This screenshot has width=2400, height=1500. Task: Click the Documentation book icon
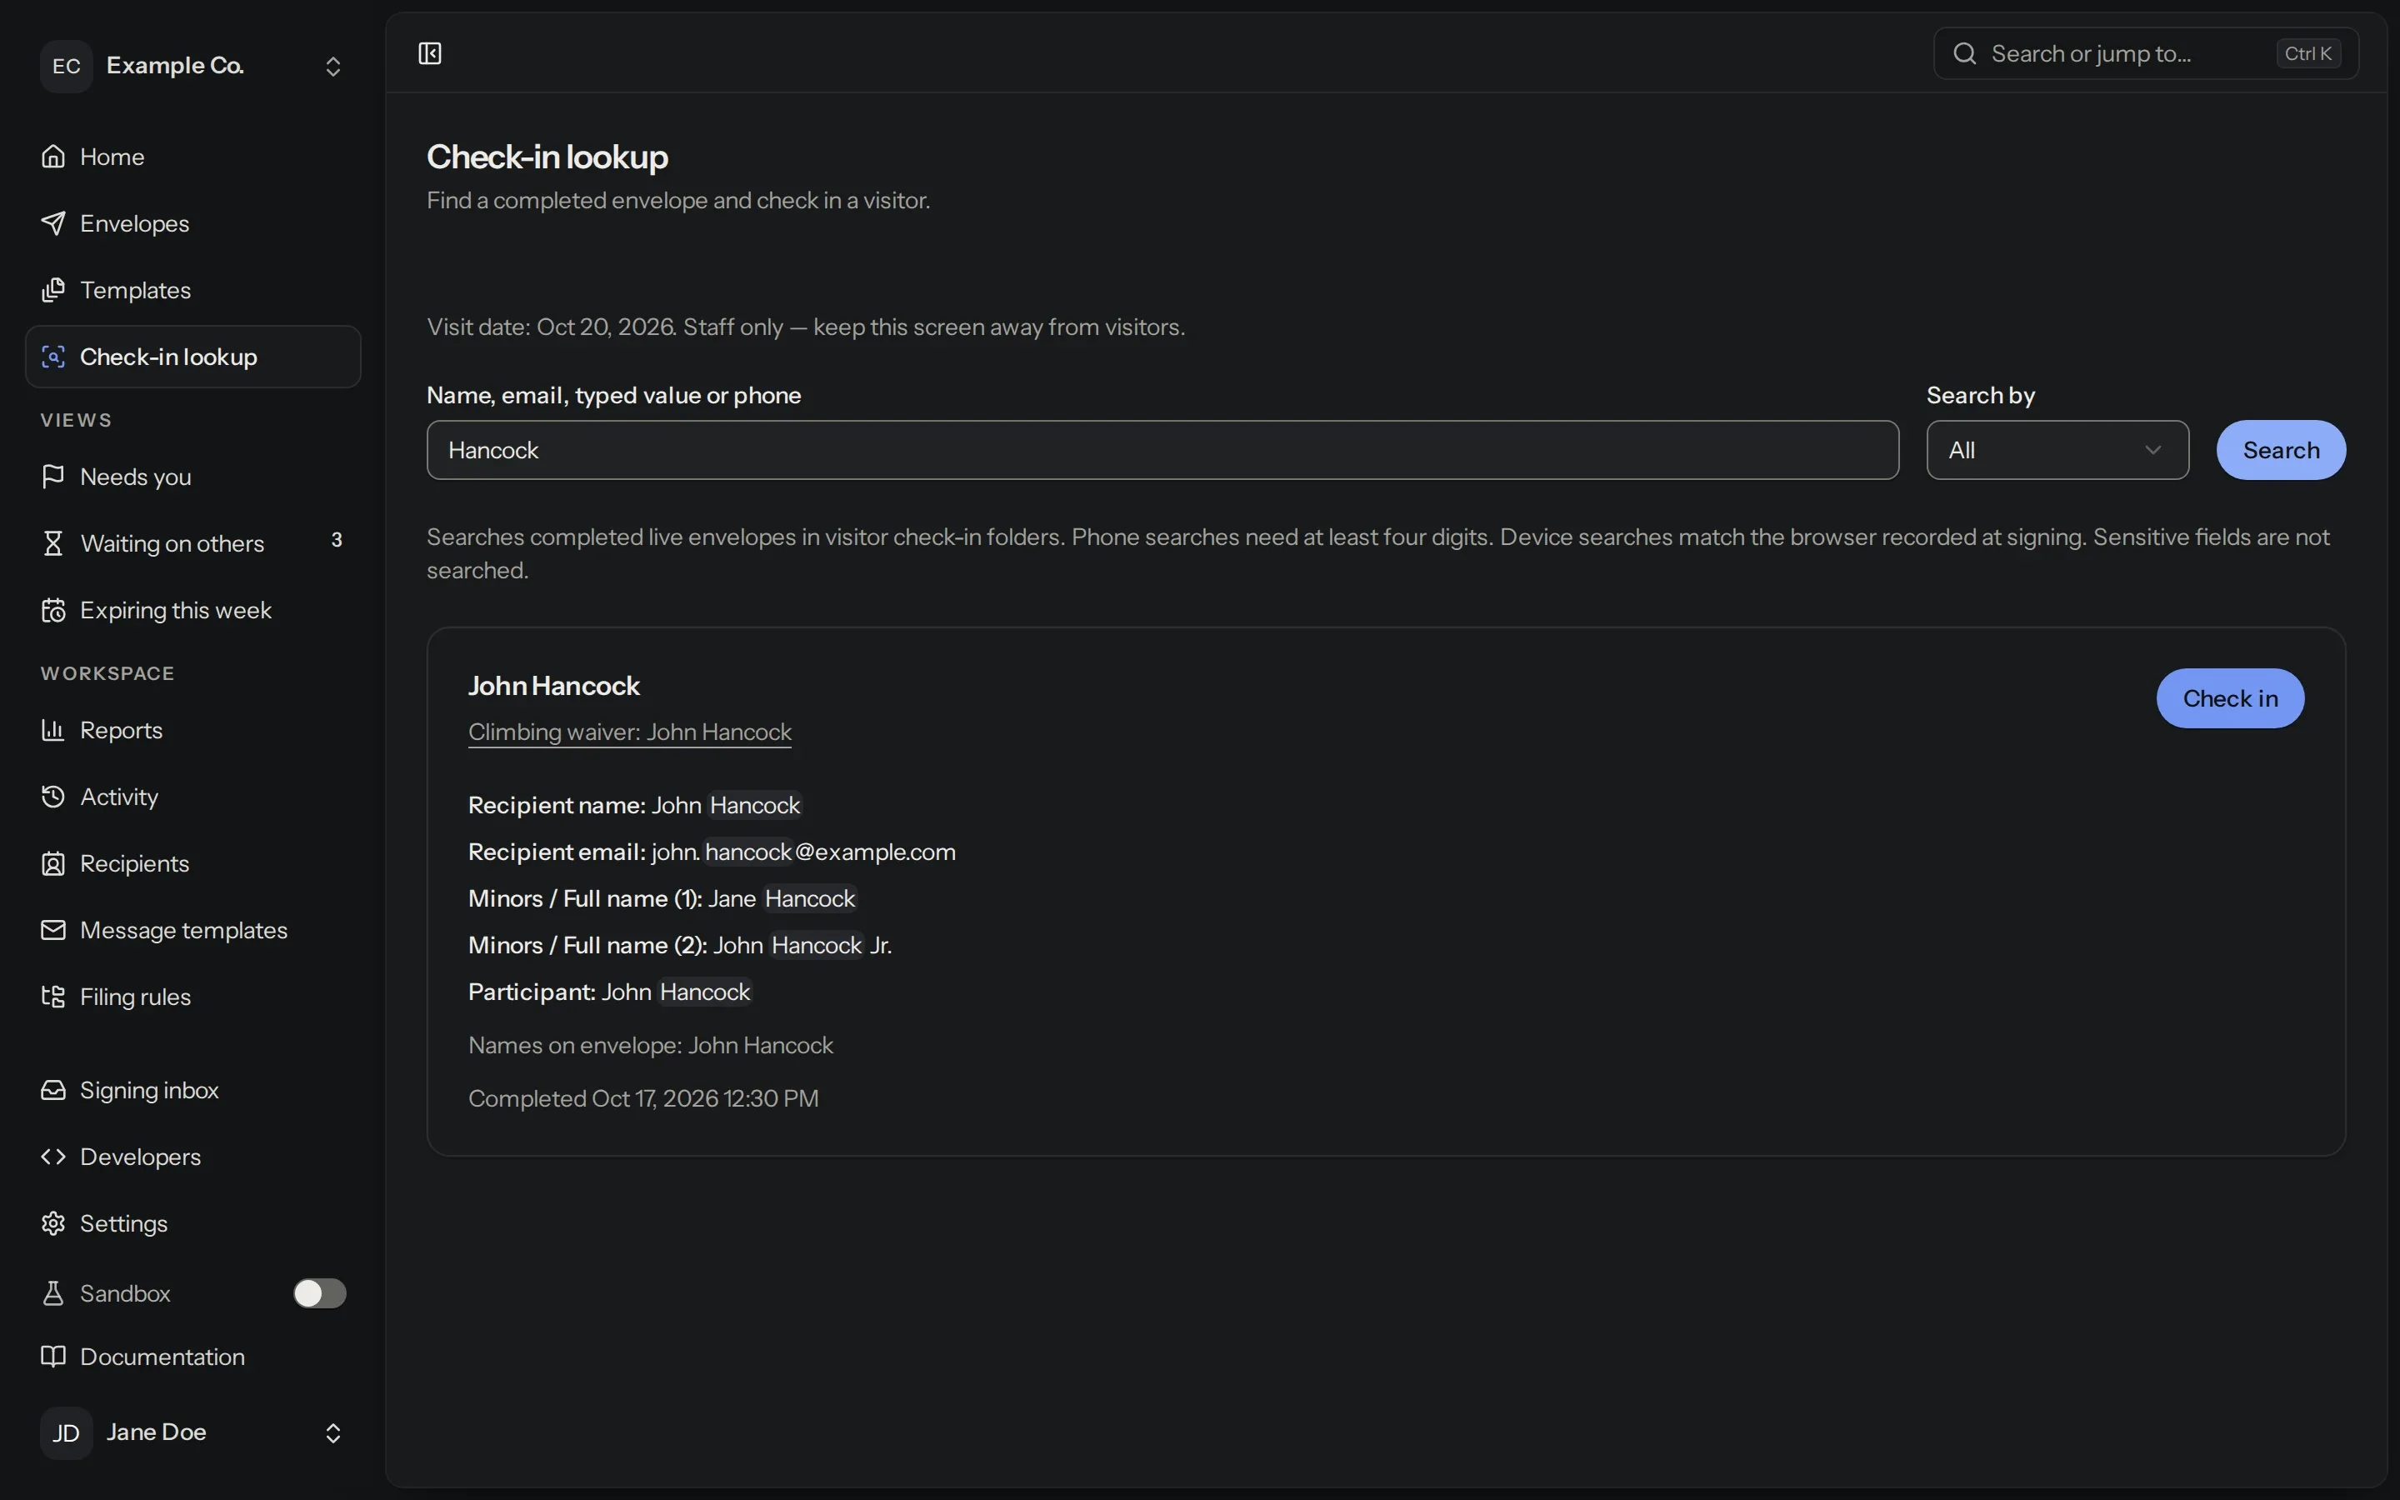pyautogui.click(x=53, y=1356)
